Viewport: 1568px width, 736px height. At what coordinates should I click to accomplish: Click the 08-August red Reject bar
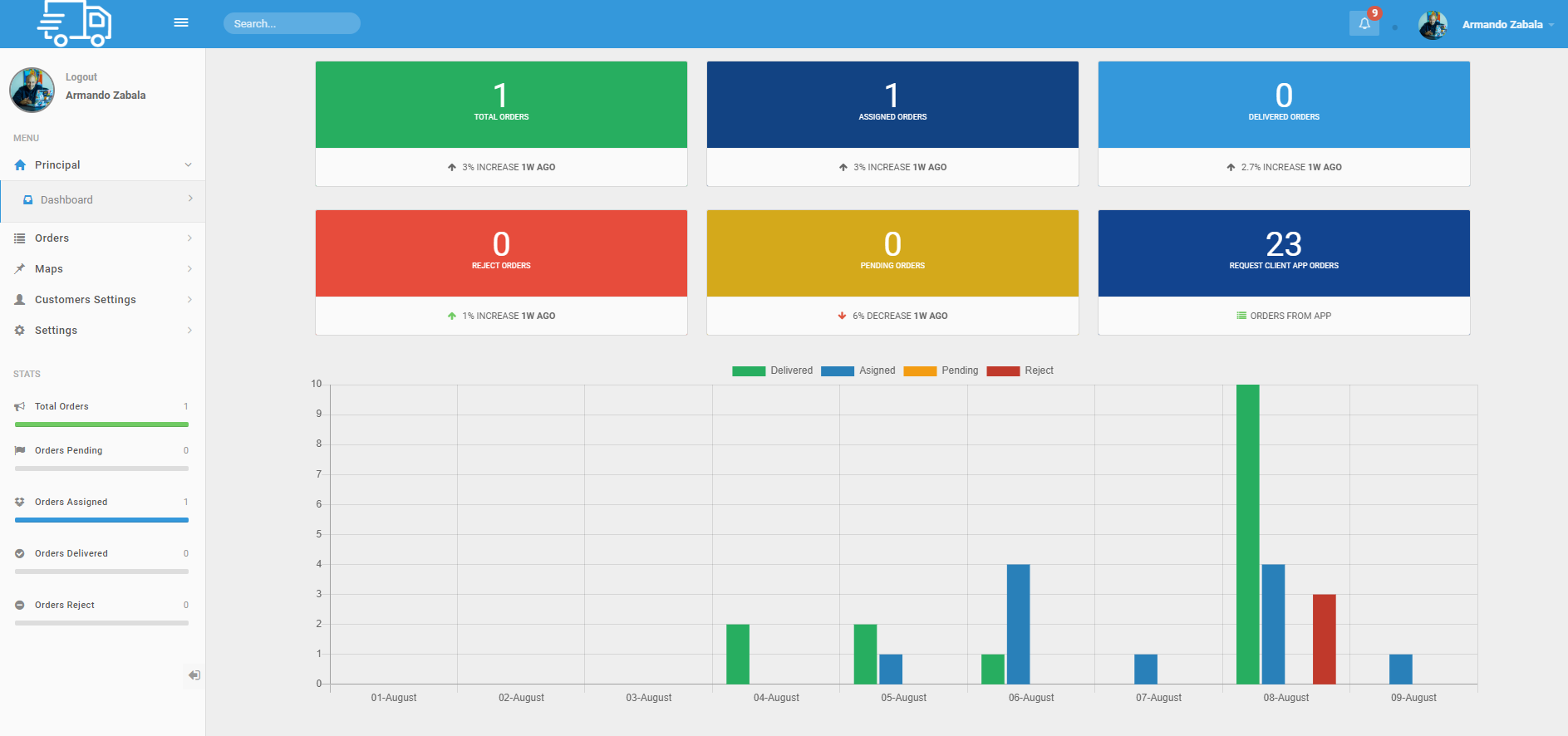(1325, 640)
